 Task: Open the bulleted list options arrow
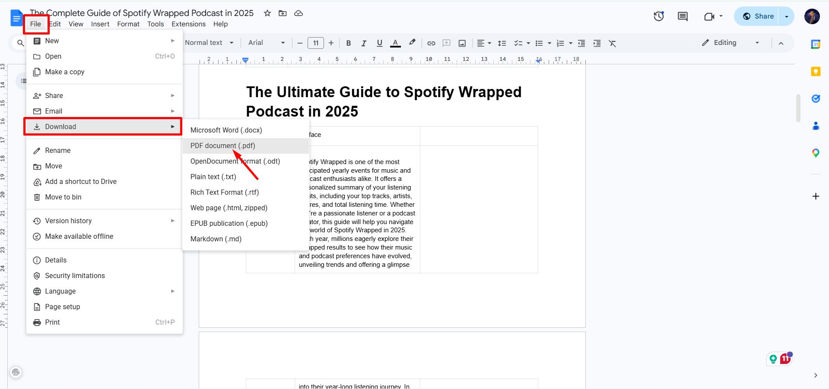[x=549, y=43]
